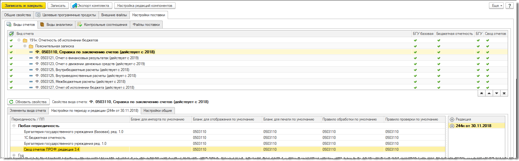Click the Записать и закрыть button

23,6
